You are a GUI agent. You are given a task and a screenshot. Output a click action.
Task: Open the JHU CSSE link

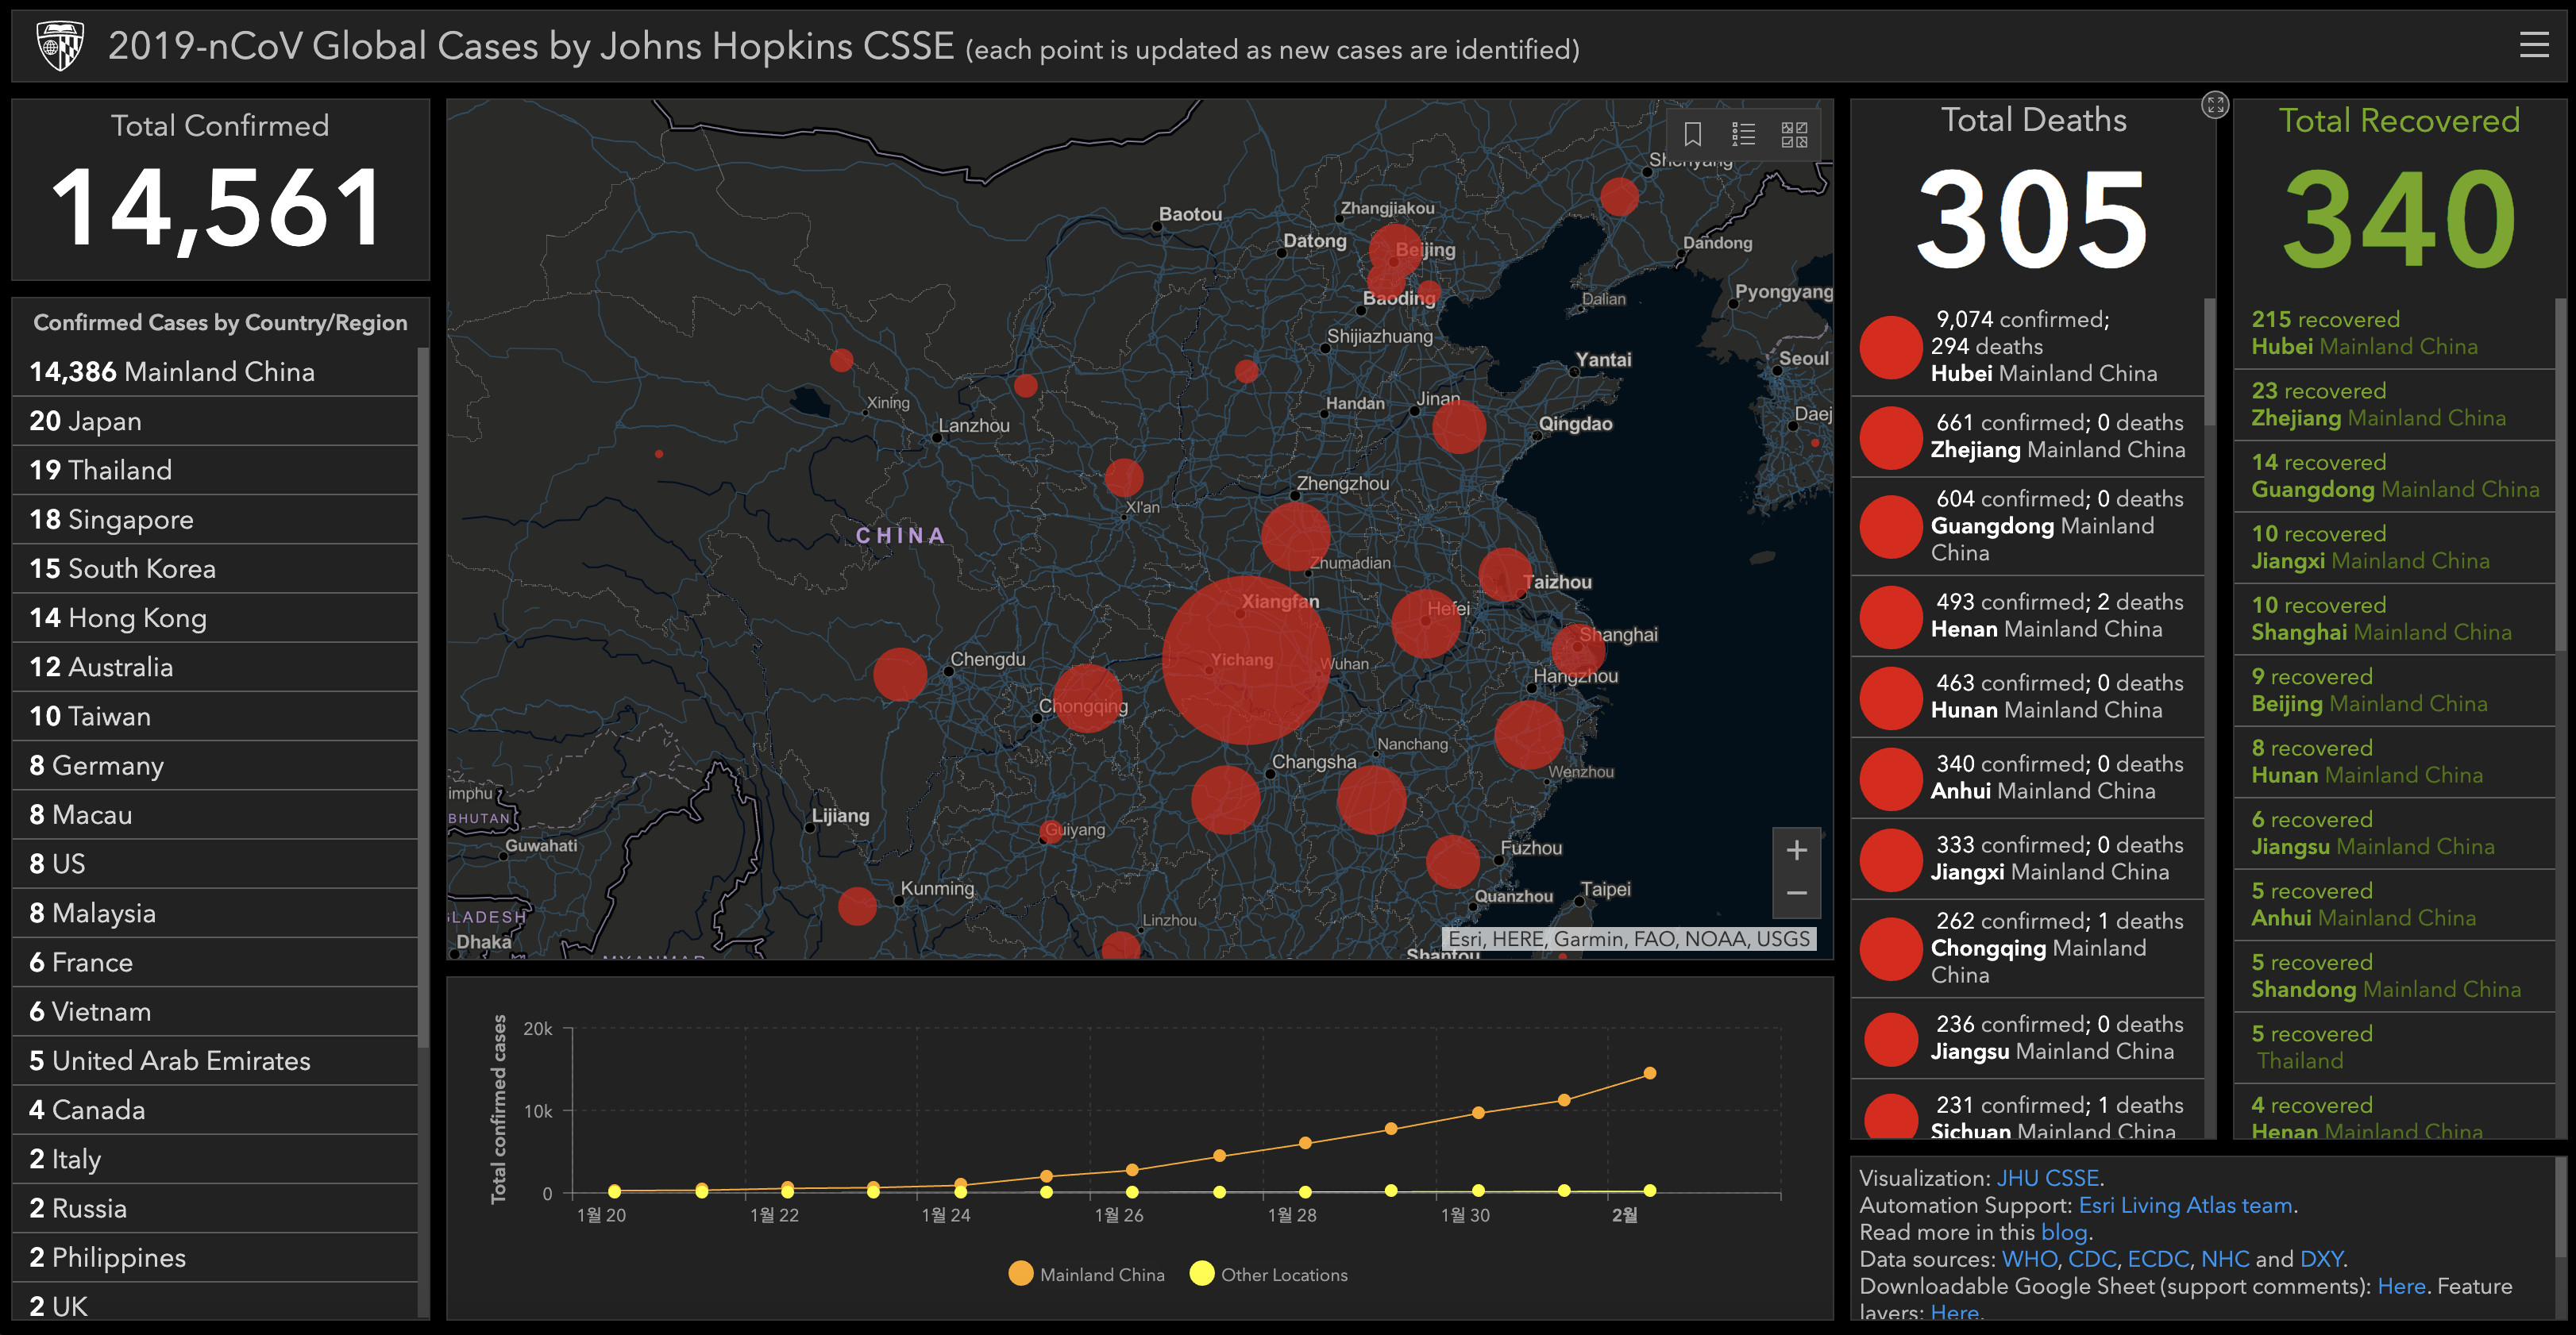click(x=2047, y=1178)
